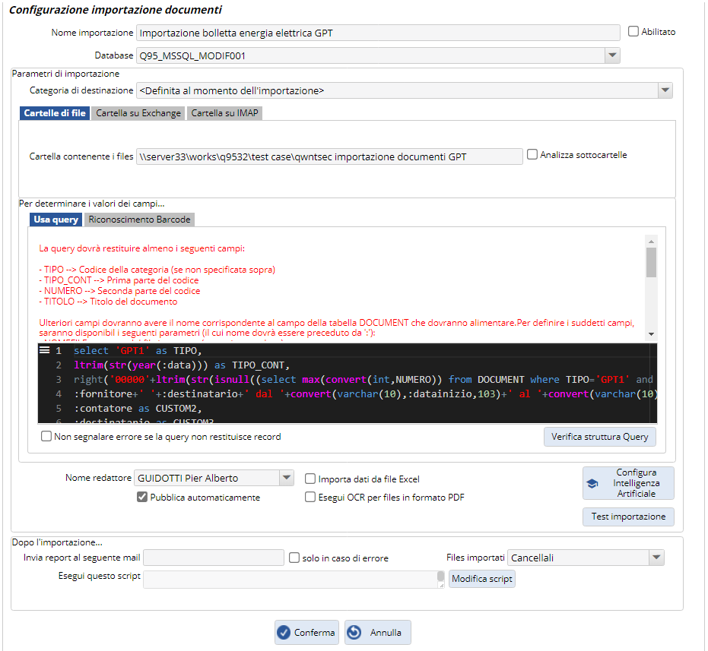Enable the Abilitato checkbox
The image size is (708, 651).
633,32
